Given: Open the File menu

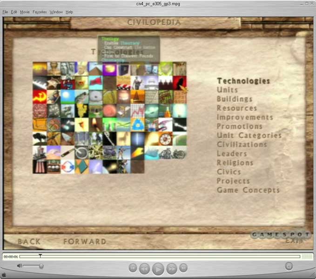Looking at the screenshot, I should 6,12.
